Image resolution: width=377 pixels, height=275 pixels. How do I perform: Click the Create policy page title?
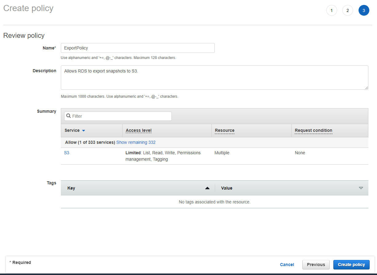[28, 8]
